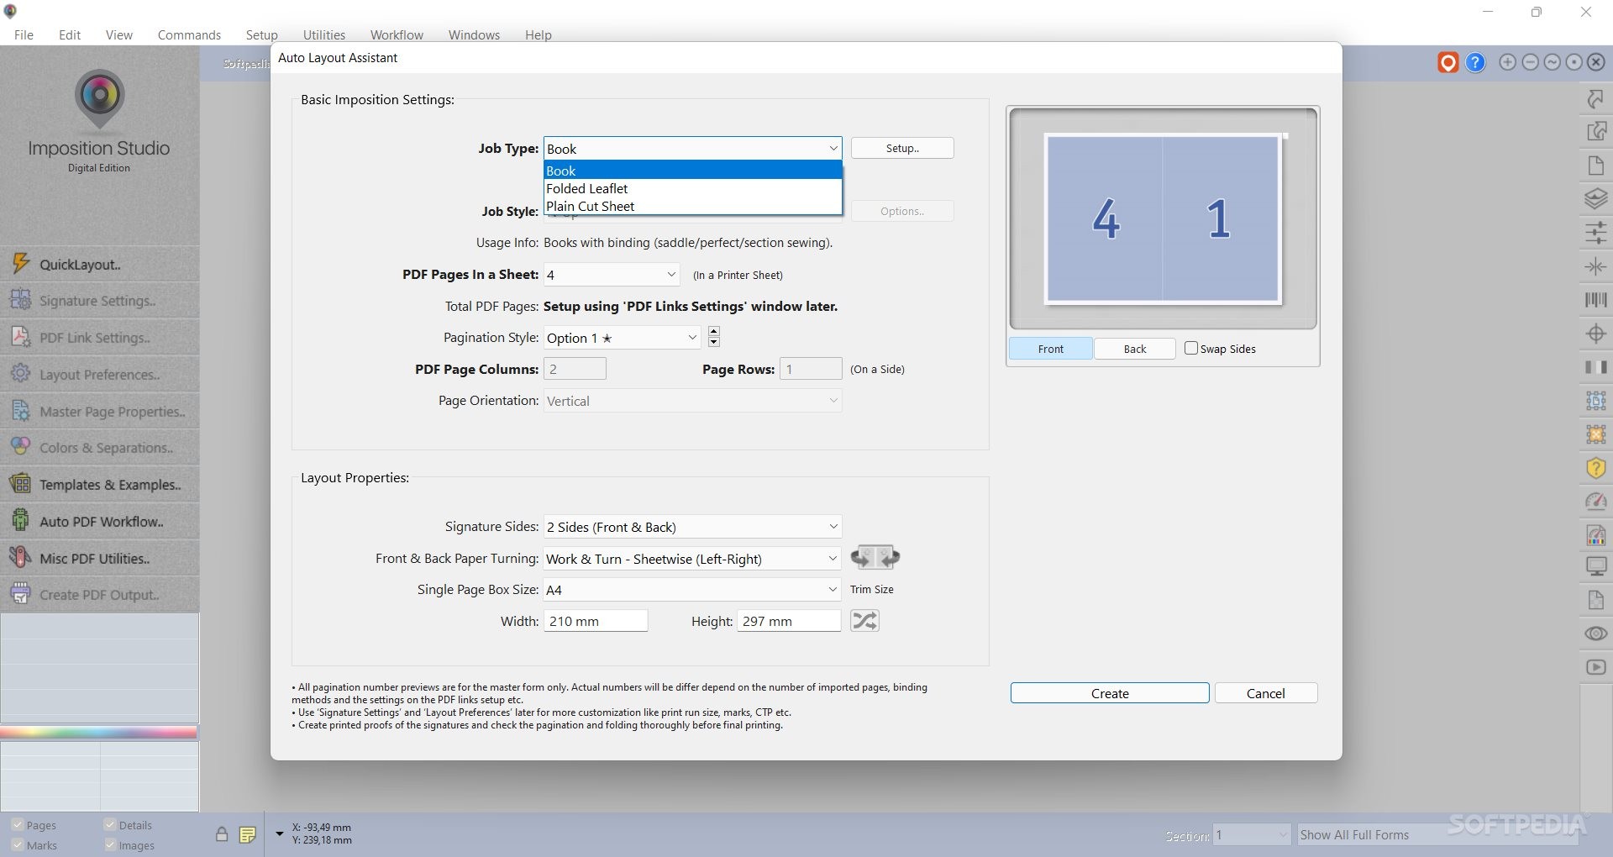Click the yellow shield question mark icon
This screenshot has height=857, width=1613.
click(1595, 468)
